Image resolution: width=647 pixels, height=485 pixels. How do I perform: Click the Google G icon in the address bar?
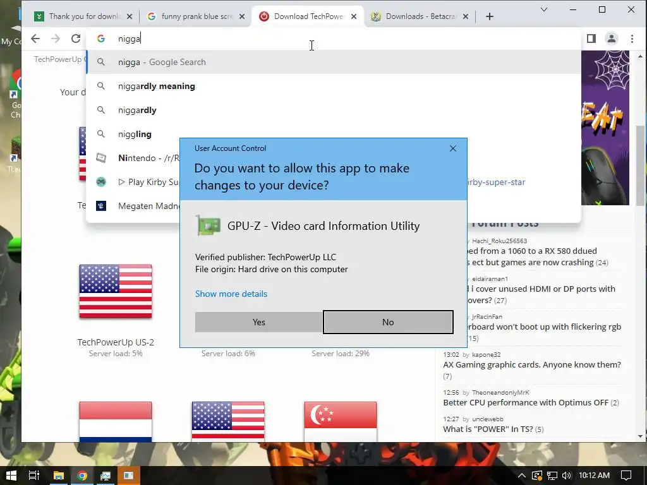click(101, 39)
